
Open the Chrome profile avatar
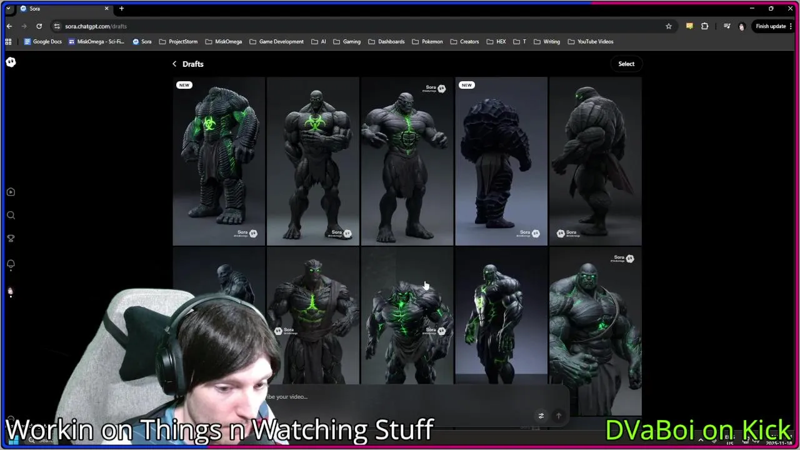click(742, 26)
